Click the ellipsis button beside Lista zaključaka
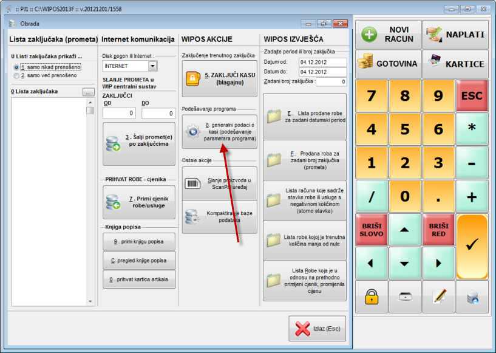 click(x=89, y=92)
